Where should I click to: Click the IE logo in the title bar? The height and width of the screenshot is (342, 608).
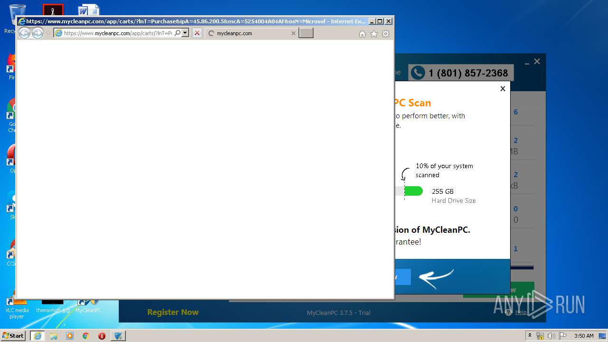[x=21, y=21]
